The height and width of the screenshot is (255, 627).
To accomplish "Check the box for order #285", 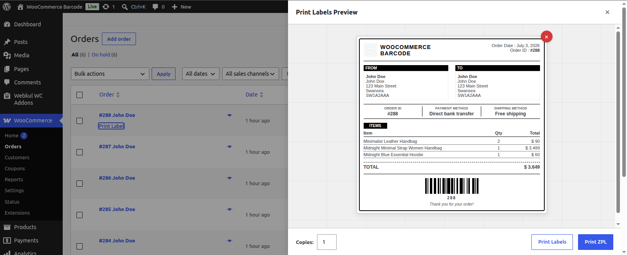I will [80, 215].
